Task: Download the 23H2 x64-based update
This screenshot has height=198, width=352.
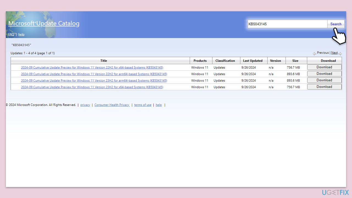Action: pos(324,87)
